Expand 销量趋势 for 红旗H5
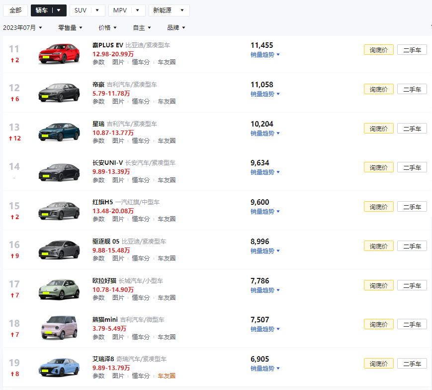432x390 pixels. 265,212
